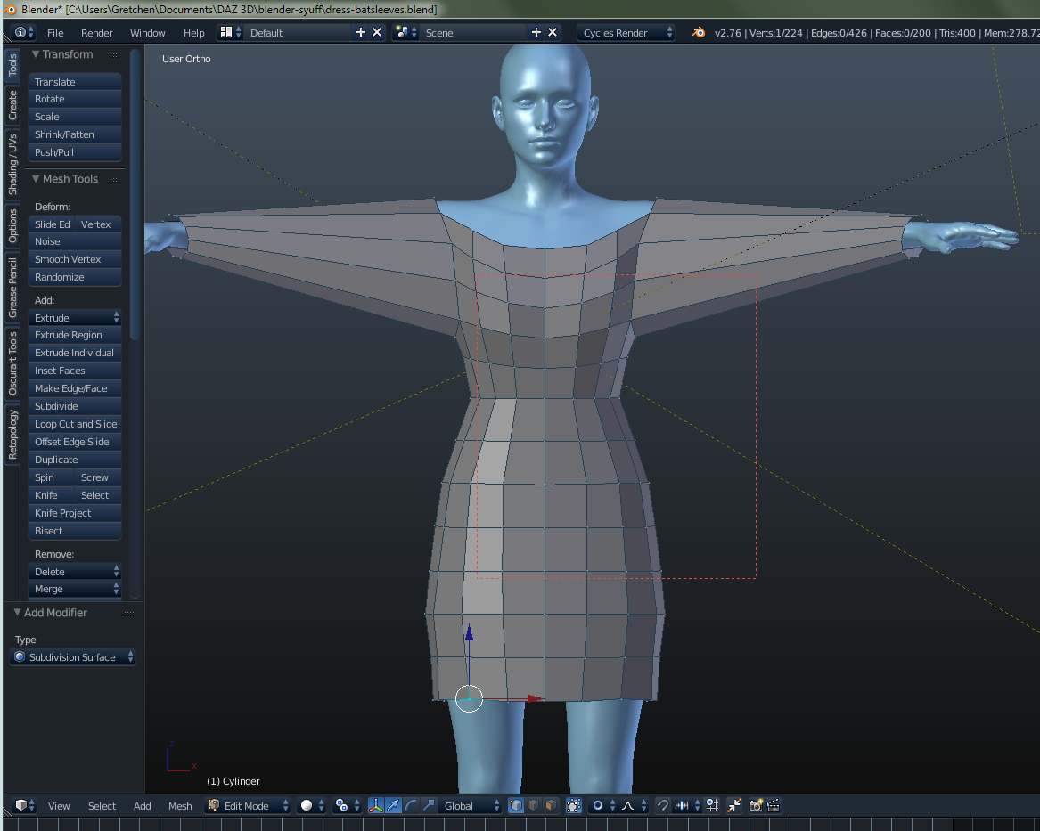Image resolution: width=1040 pixels, height=831 pixels.
Task: Switch to edge select mode
Action: click(533, 805)
